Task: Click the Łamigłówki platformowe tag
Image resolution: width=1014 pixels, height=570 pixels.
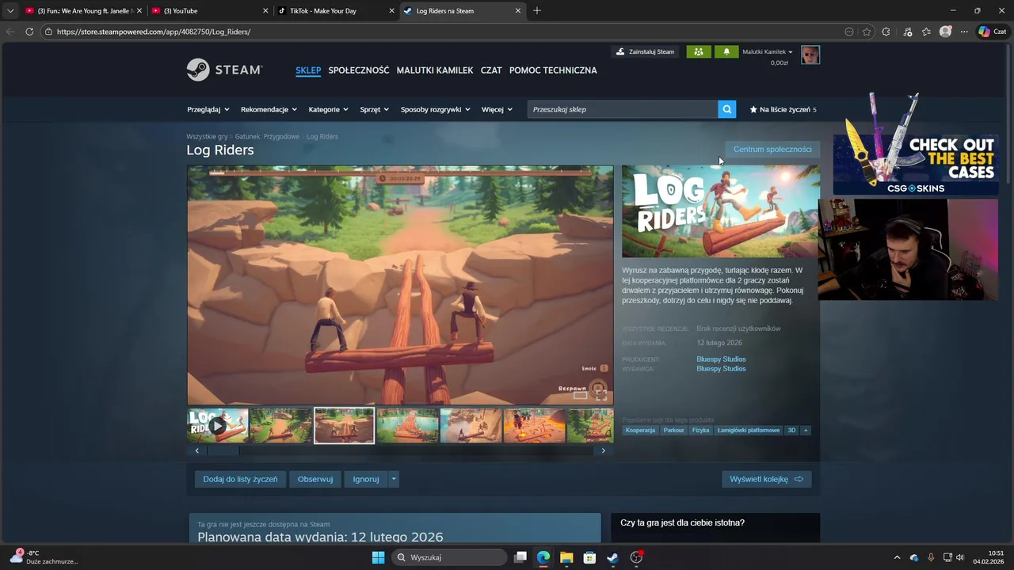Action: [x=749, y=430]
